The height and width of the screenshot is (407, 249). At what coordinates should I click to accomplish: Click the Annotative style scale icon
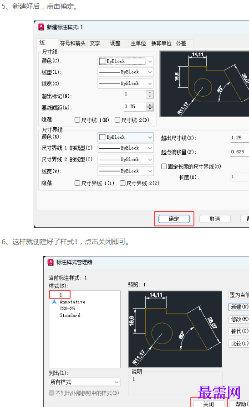point(54,302)
